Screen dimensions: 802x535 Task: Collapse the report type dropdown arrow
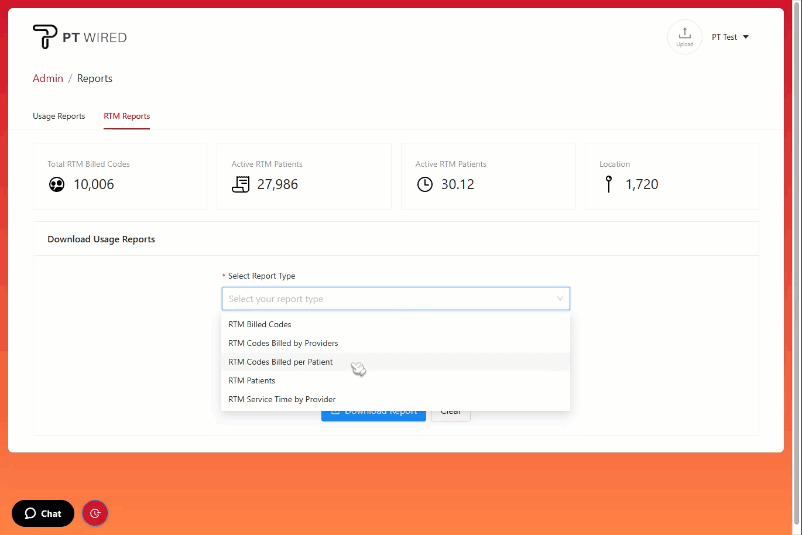(x=560, y=299)
